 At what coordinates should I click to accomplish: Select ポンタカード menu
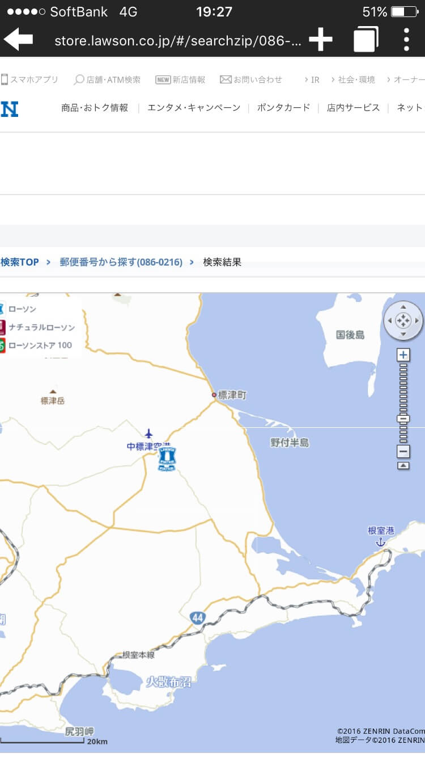[283, 107]
